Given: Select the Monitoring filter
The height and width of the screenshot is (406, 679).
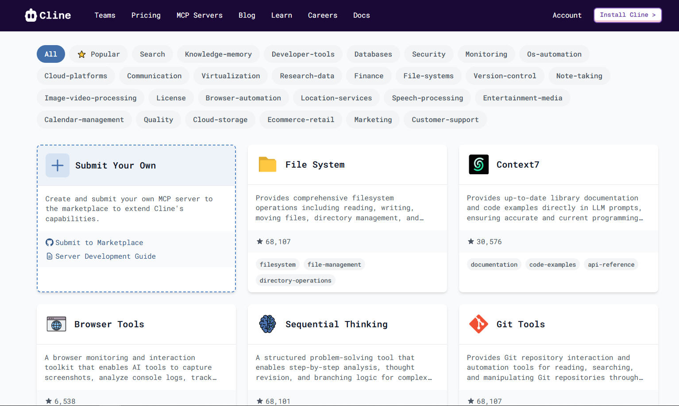Looking at the screenshot, I should tap(486, 54).
